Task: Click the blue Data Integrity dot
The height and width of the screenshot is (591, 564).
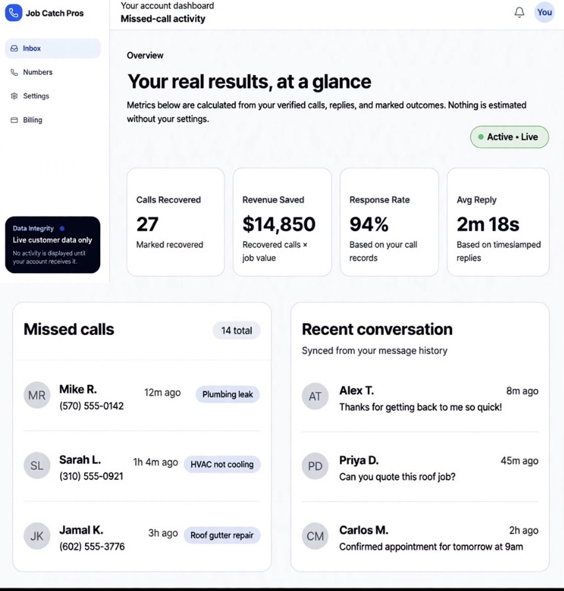Action: click(62, 228)
